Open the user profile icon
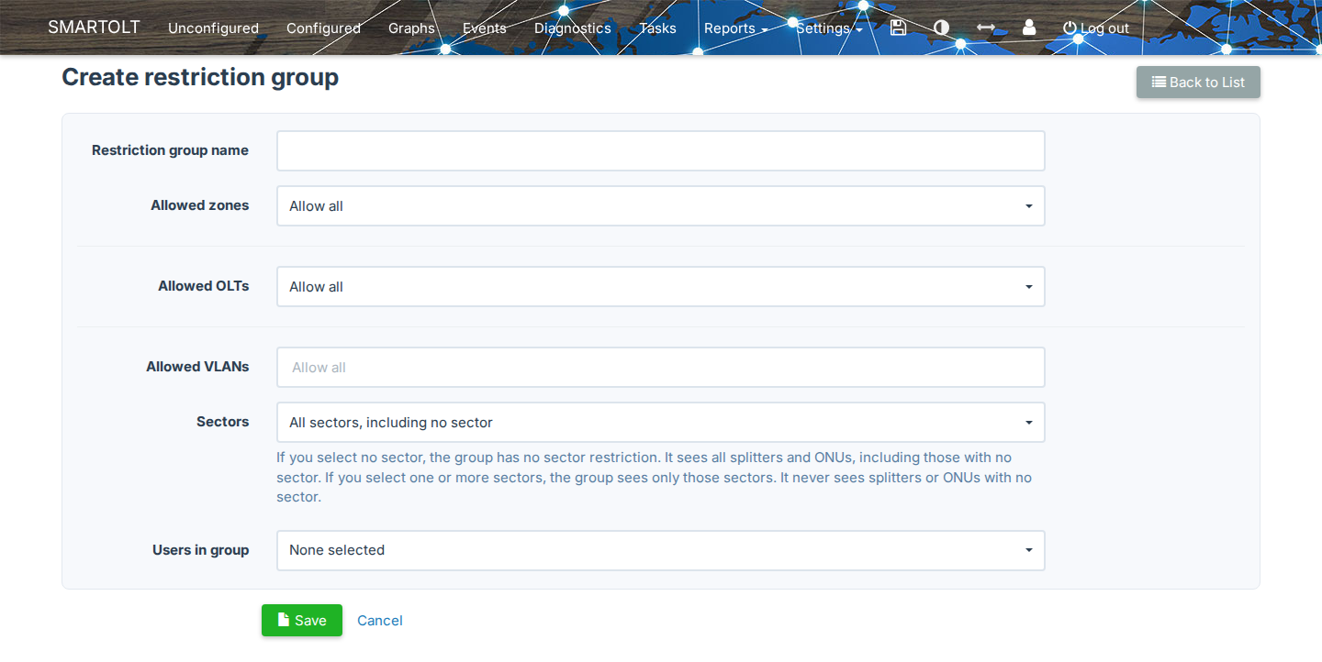The height and width of the screenshot is (662, 1322). click(1029, 28)
